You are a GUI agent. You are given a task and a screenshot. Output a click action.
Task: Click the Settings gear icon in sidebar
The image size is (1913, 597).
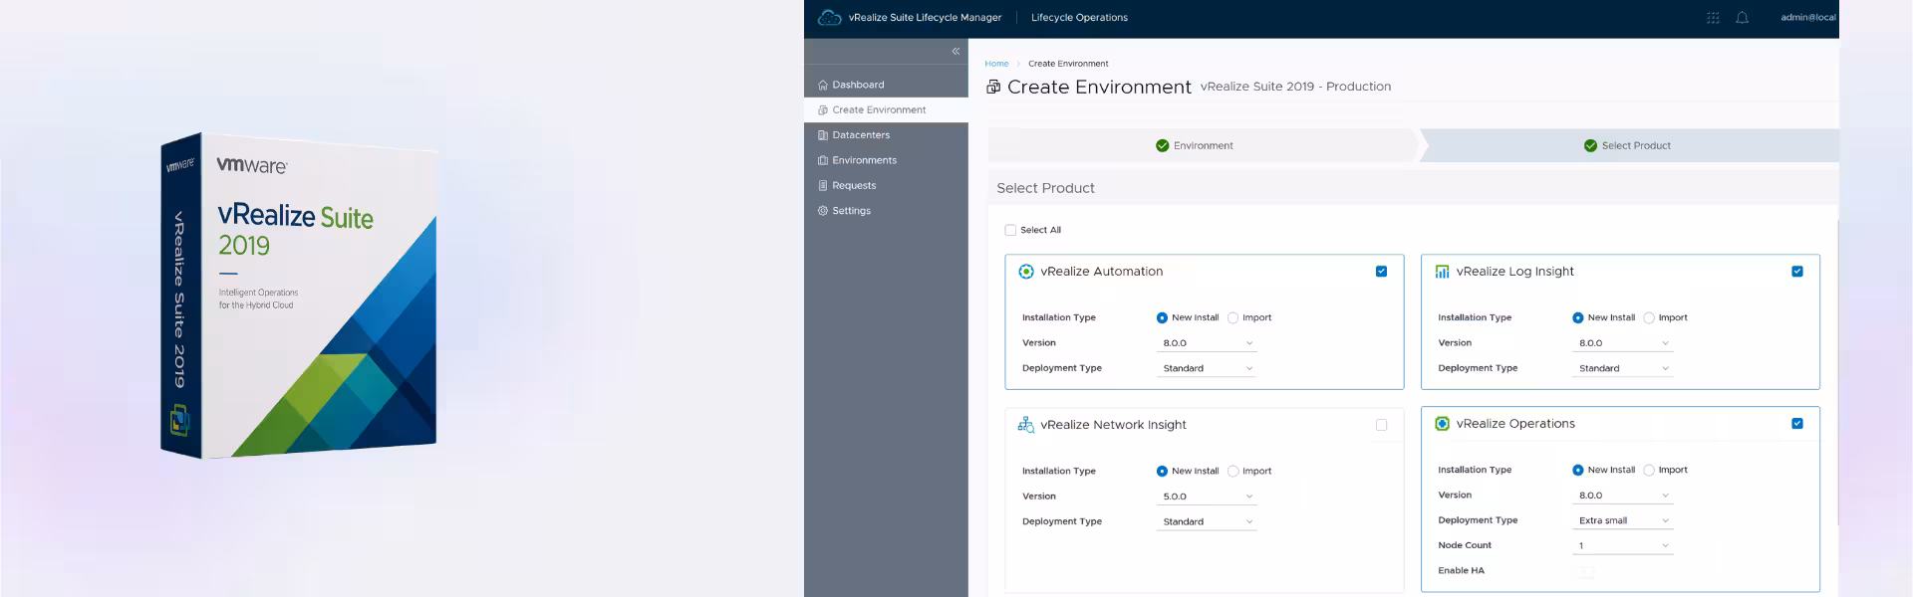pyautogui.click(x=823, y=211)
